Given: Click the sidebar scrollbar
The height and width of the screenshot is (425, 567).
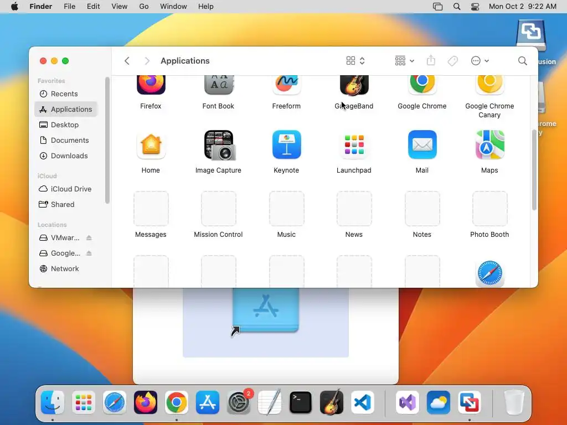Looking at the screenshot, I should 107,140.
